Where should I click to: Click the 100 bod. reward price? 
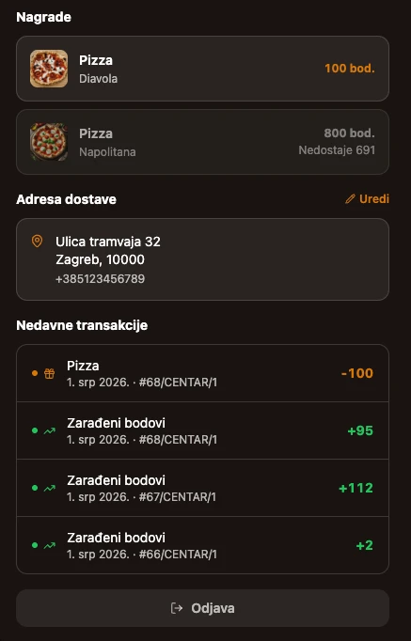pos(350,69)
